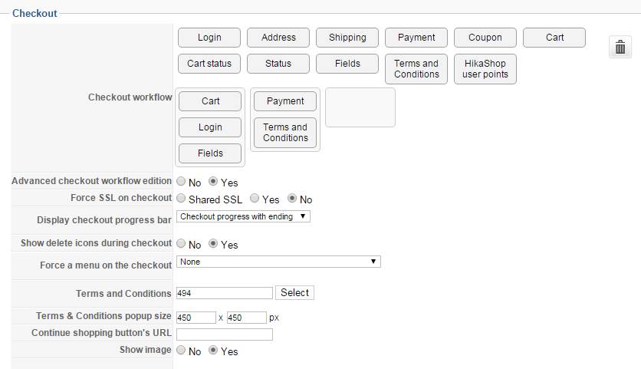This screenshot has width=641, height=369.
Task: Click the Continue shopping button's URL field
Action: click(x=225, y=334)
